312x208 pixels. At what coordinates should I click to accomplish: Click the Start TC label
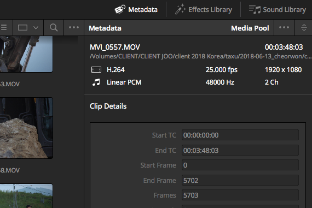(x=164, y=135)
